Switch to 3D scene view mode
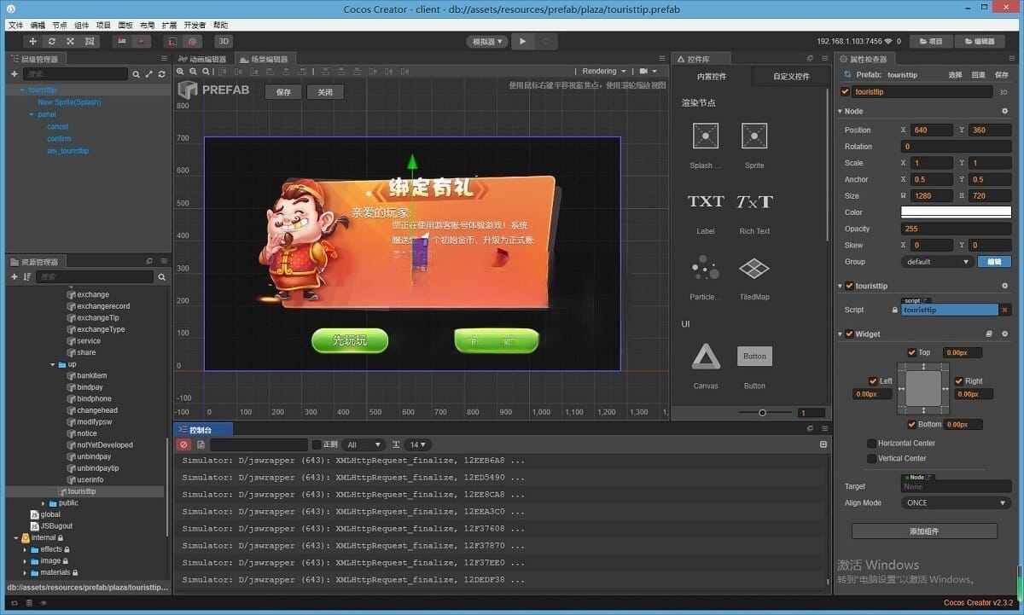 coord(223,41)
